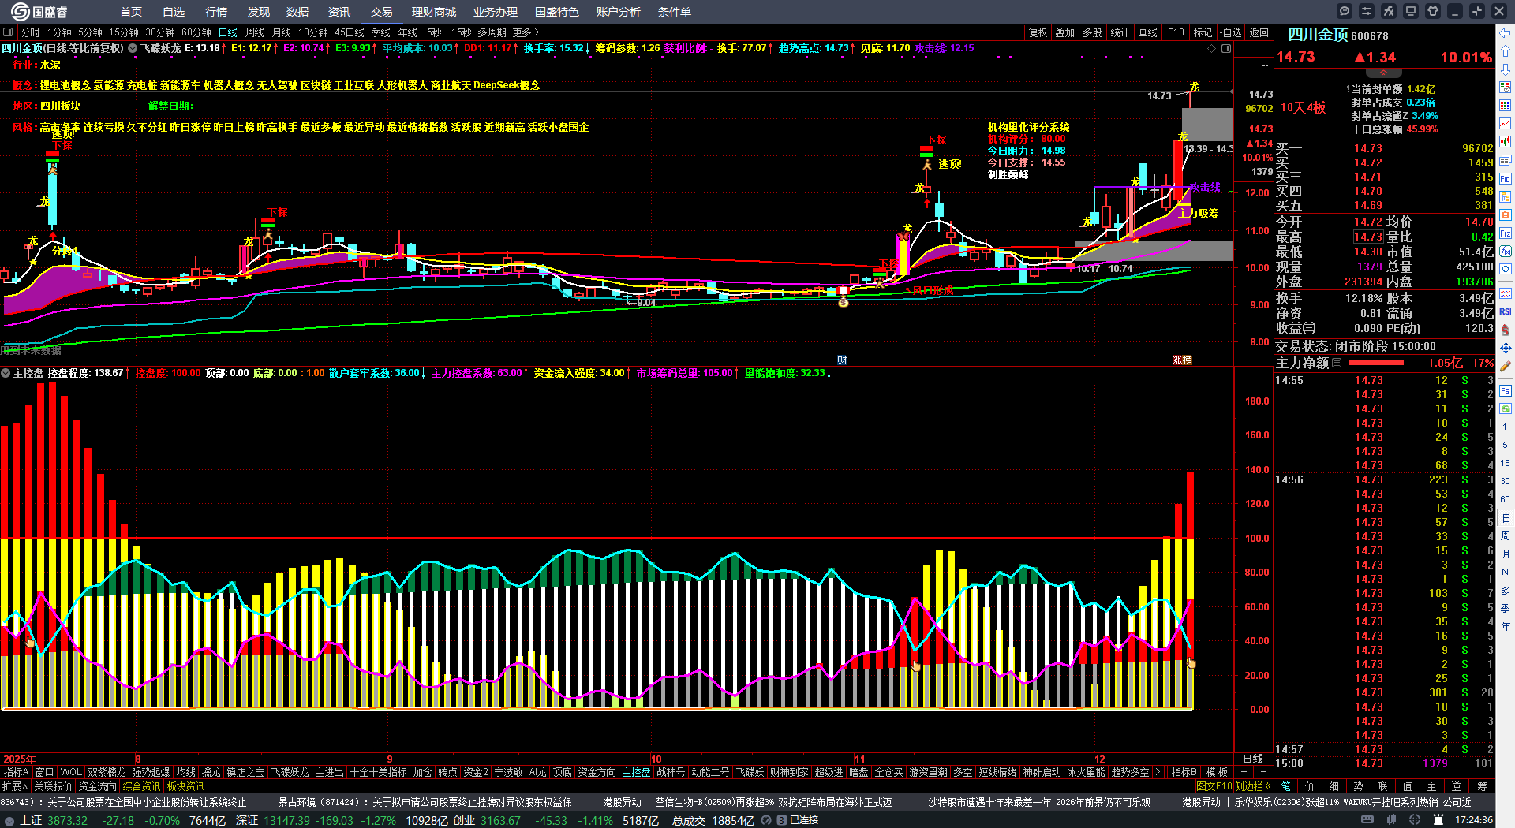Open the skin theme shirt icon
The image size is (1515, 828).
(x=1433, y=11)
